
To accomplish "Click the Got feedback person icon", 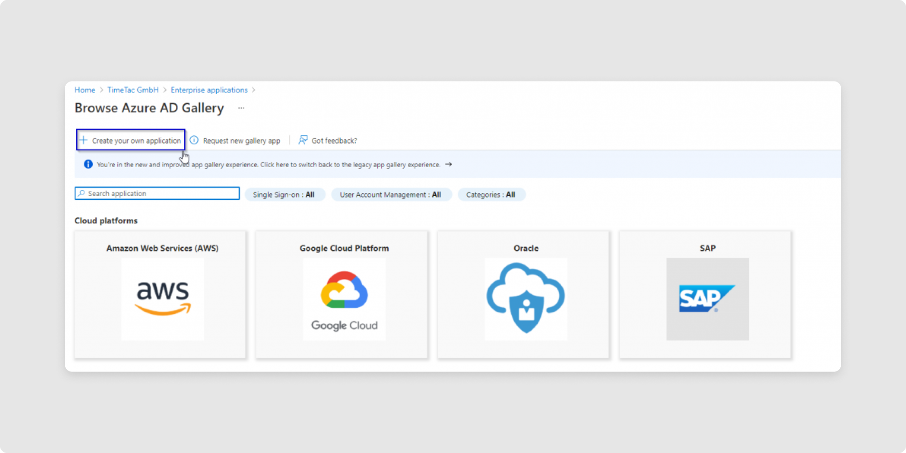I will click(303, 140).
